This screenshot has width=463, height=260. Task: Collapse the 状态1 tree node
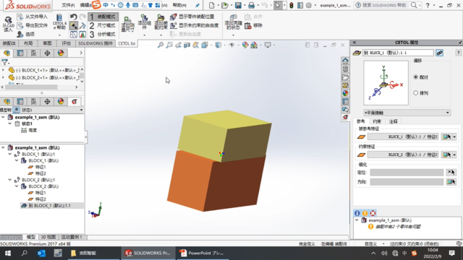coord(9,123)
